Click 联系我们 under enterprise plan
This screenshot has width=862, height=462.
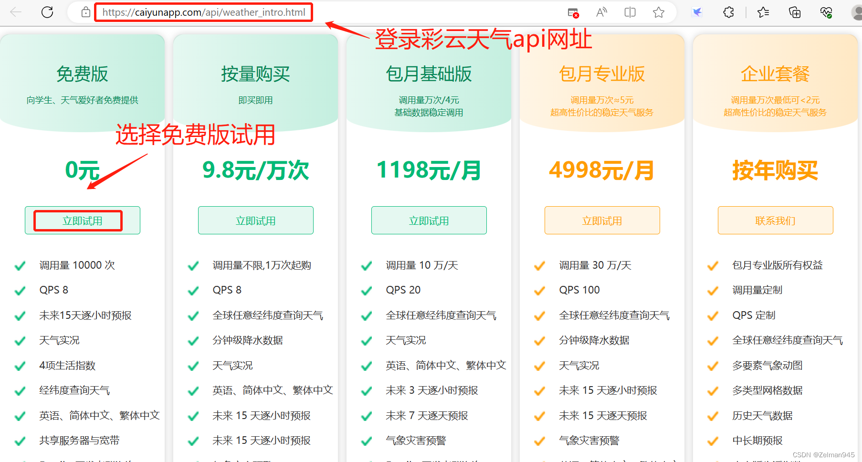776,220
